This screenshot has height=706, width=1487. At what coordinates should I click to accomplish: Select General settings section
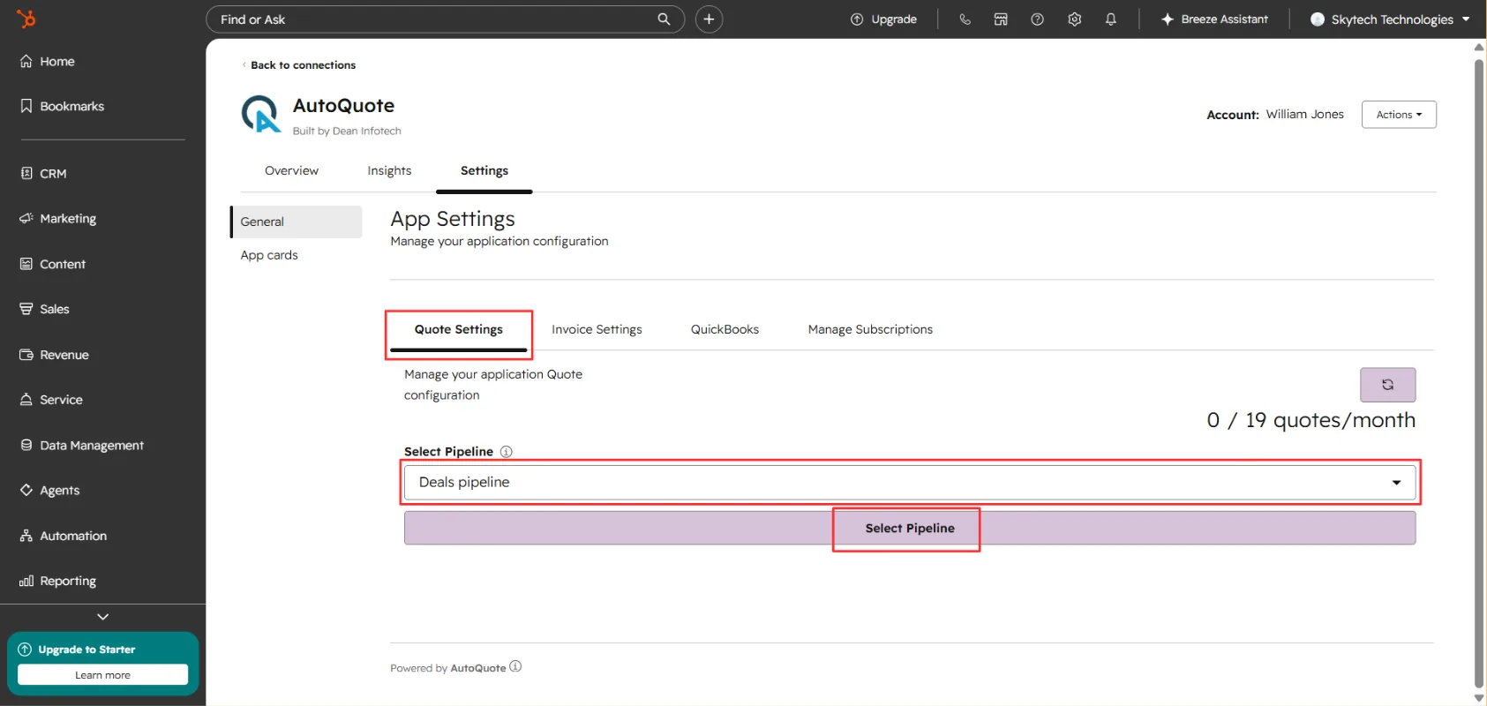pos(297,222)
